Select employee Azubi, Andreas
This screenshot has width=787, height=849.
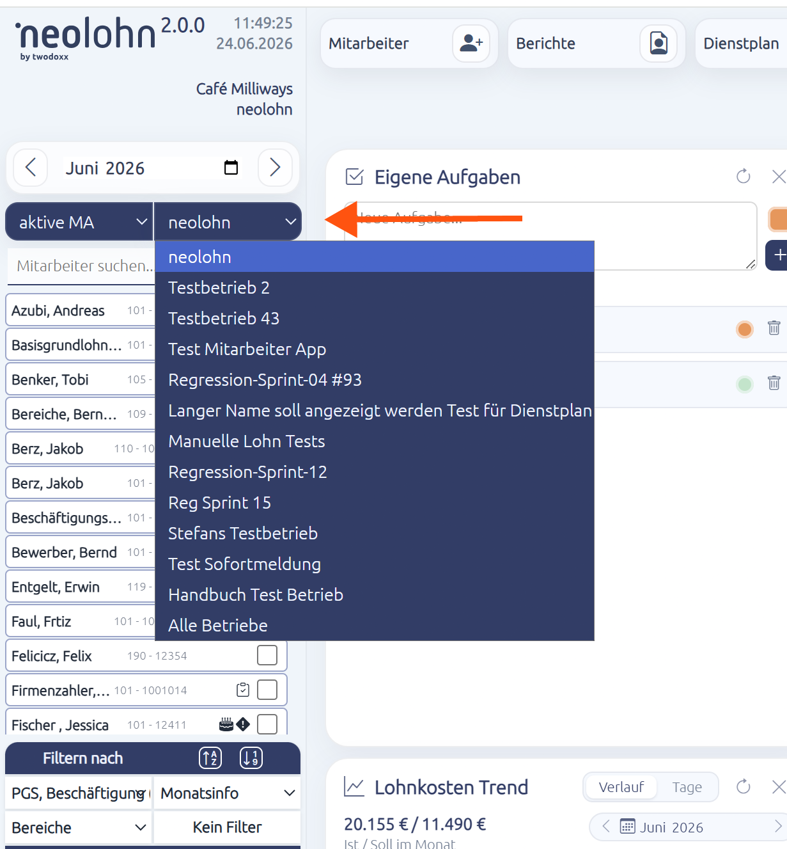[81, 310]
